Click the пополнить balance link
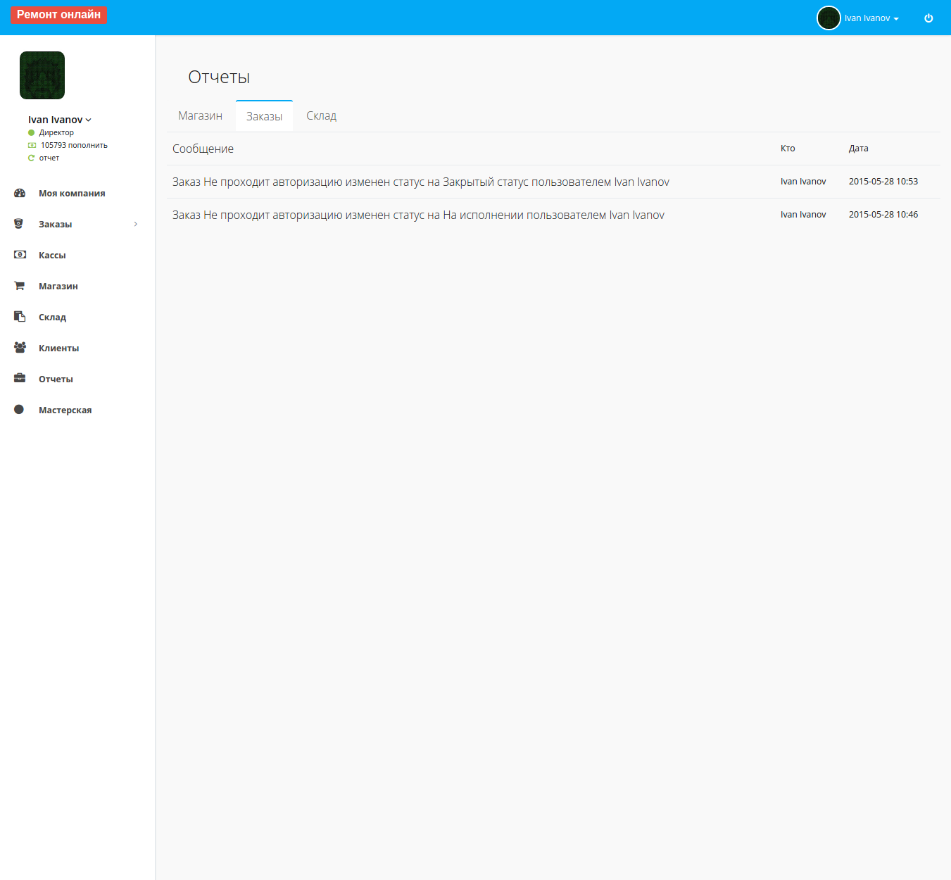Viewport: 951px width, 880px height. point(88,145)
